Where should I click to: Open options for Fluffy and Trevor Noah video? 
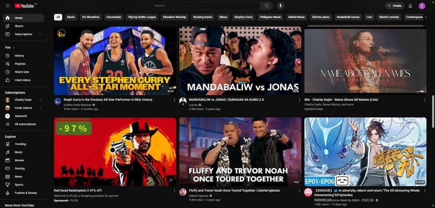coord(300,191)
